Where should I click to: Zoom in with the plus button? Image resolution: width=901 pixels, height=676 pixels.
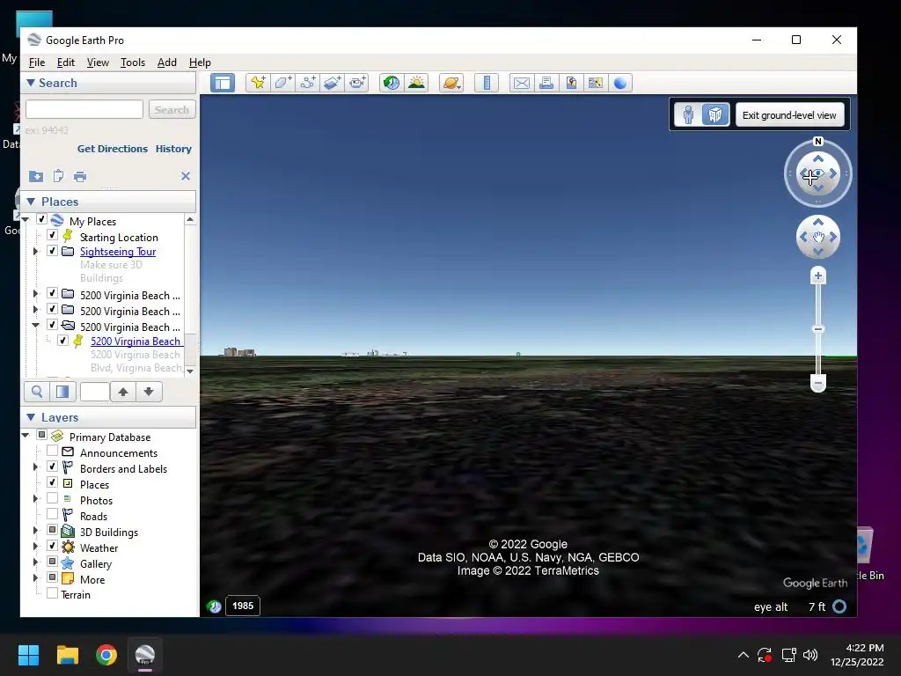tap(818, 276)
